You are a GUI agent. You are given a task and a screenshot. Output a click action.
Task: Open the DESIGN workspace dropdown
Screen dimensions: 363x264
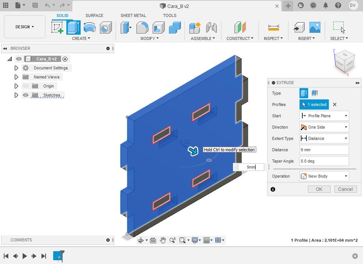pos(25,27)
